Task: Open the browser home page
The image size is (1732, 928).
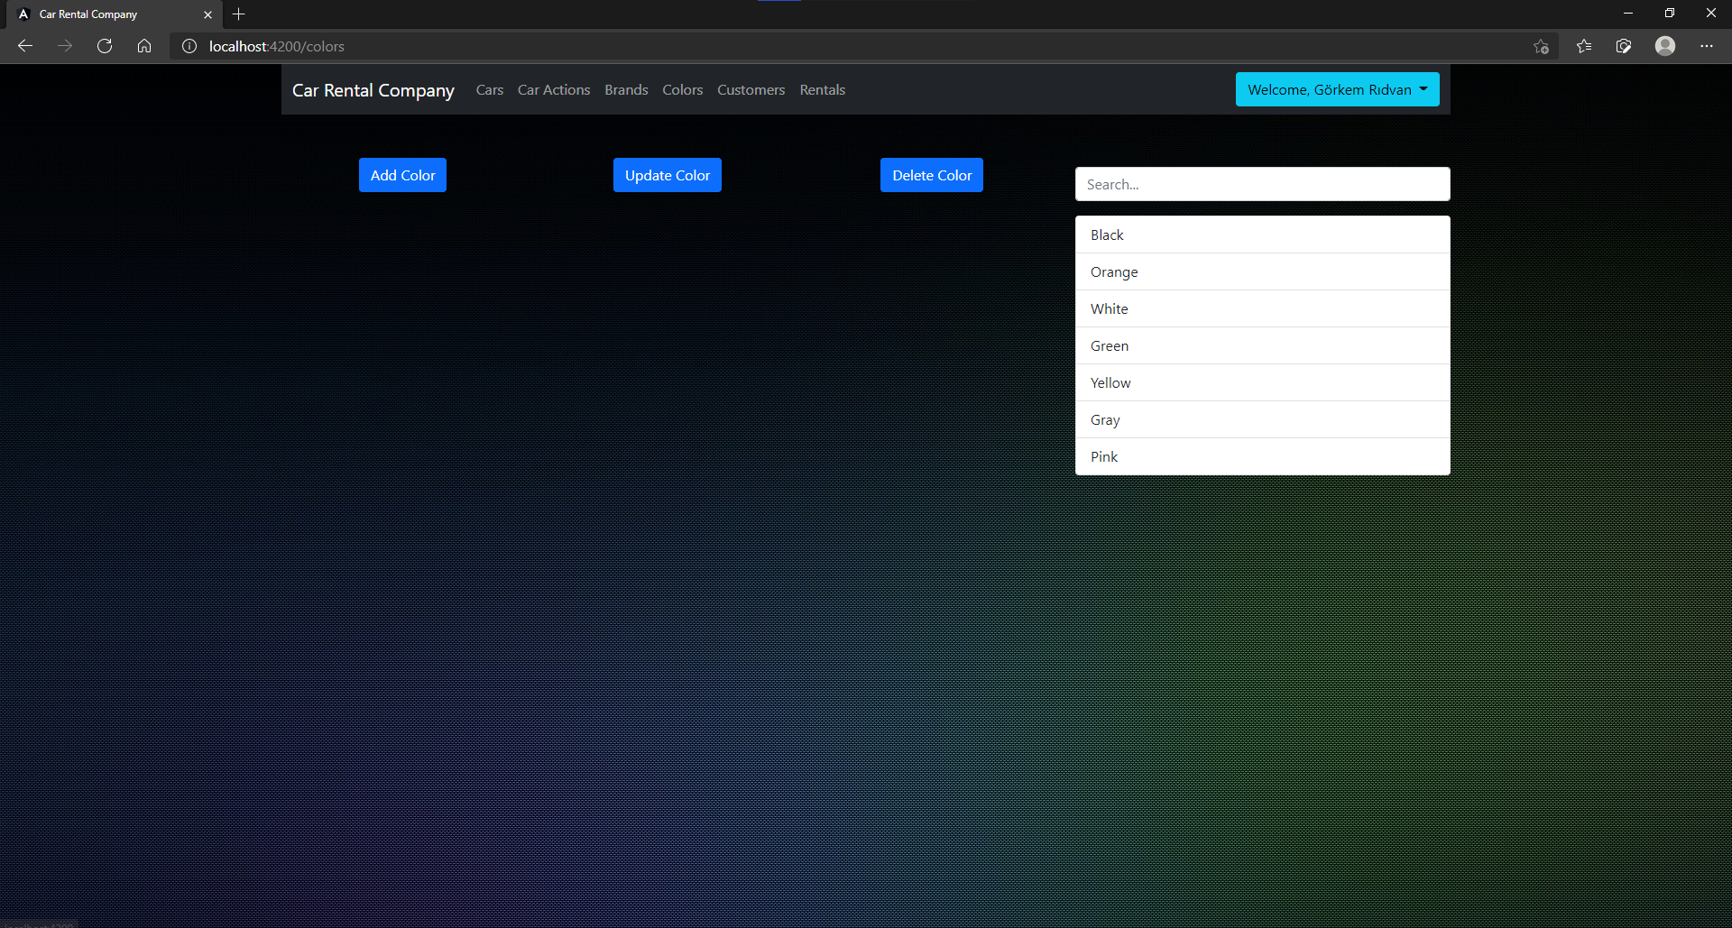Action: click(144, 46)
